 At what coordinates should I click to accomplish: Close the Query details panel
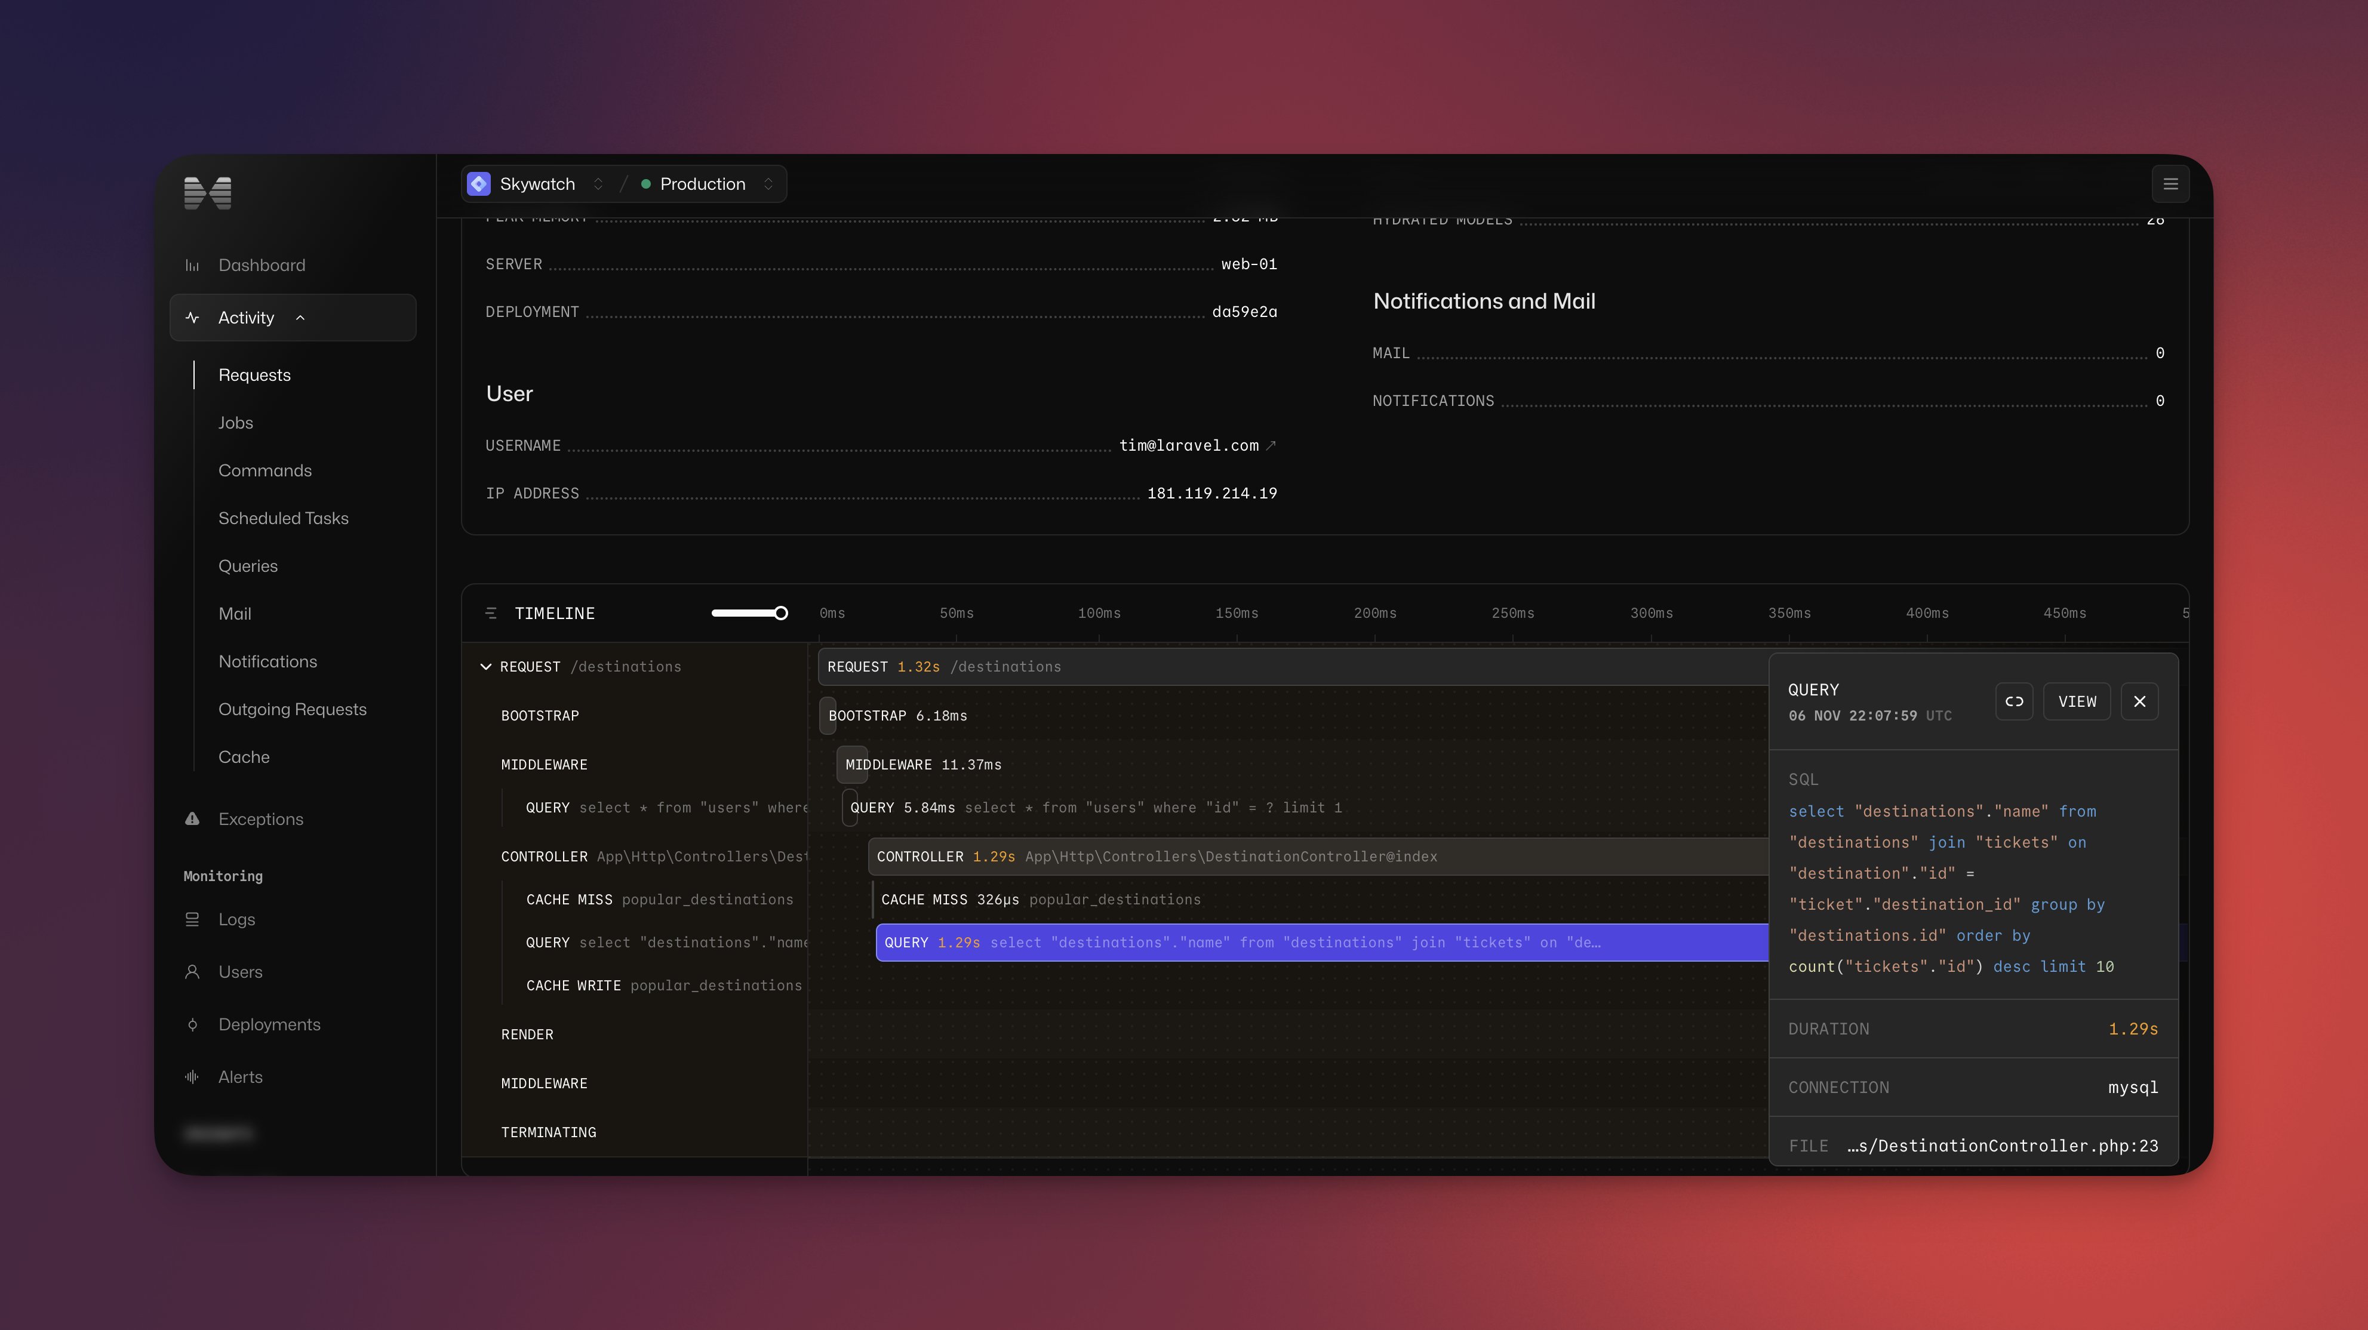[x=2139, y=701]
